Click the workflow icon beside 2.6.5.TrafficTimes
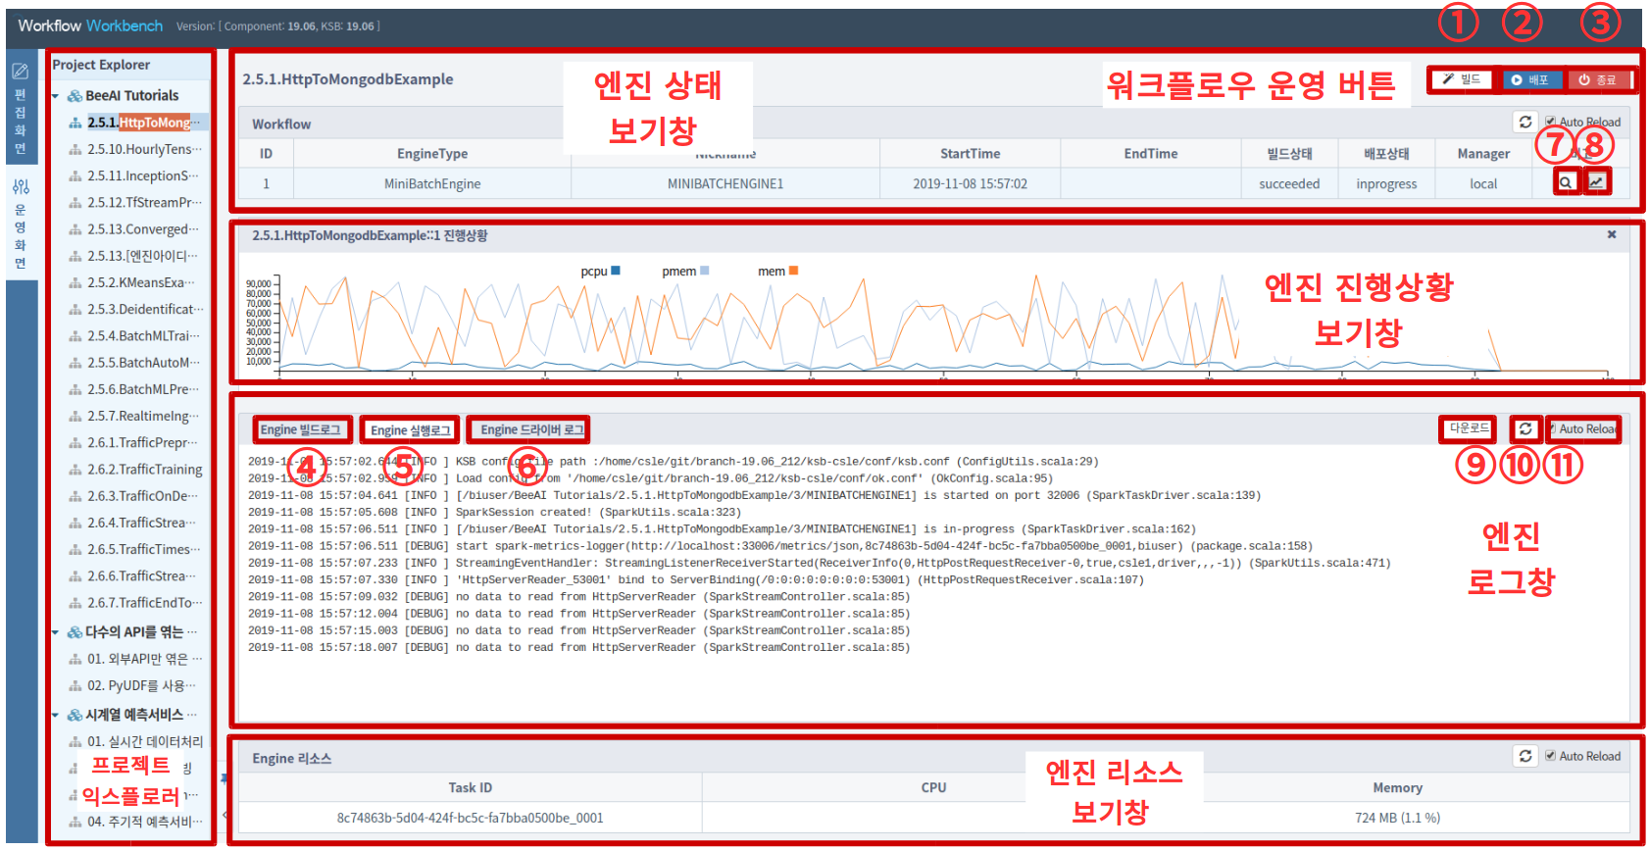The width and height of the screenshot is (1649, 850). coord(75,550)
